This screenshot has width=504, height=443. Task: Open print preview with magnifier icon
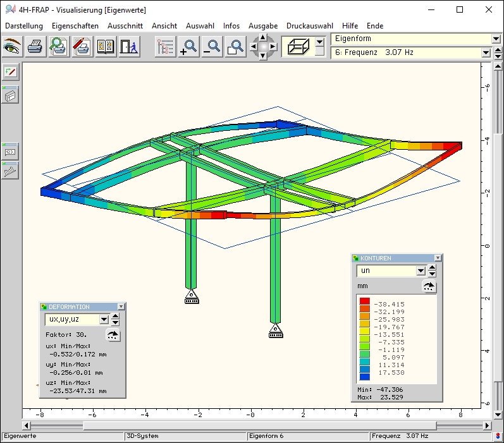coord(59,46)
